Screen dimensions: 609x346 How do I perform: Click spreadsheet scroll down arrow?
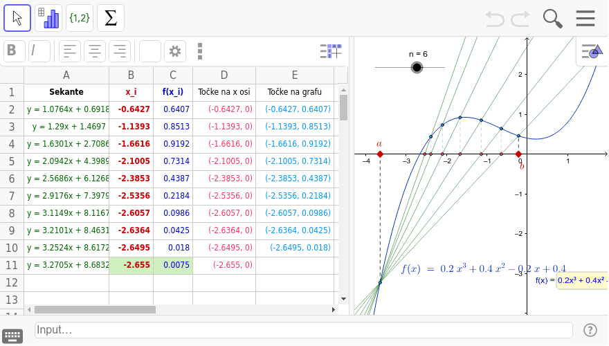(x=343, y=299)
